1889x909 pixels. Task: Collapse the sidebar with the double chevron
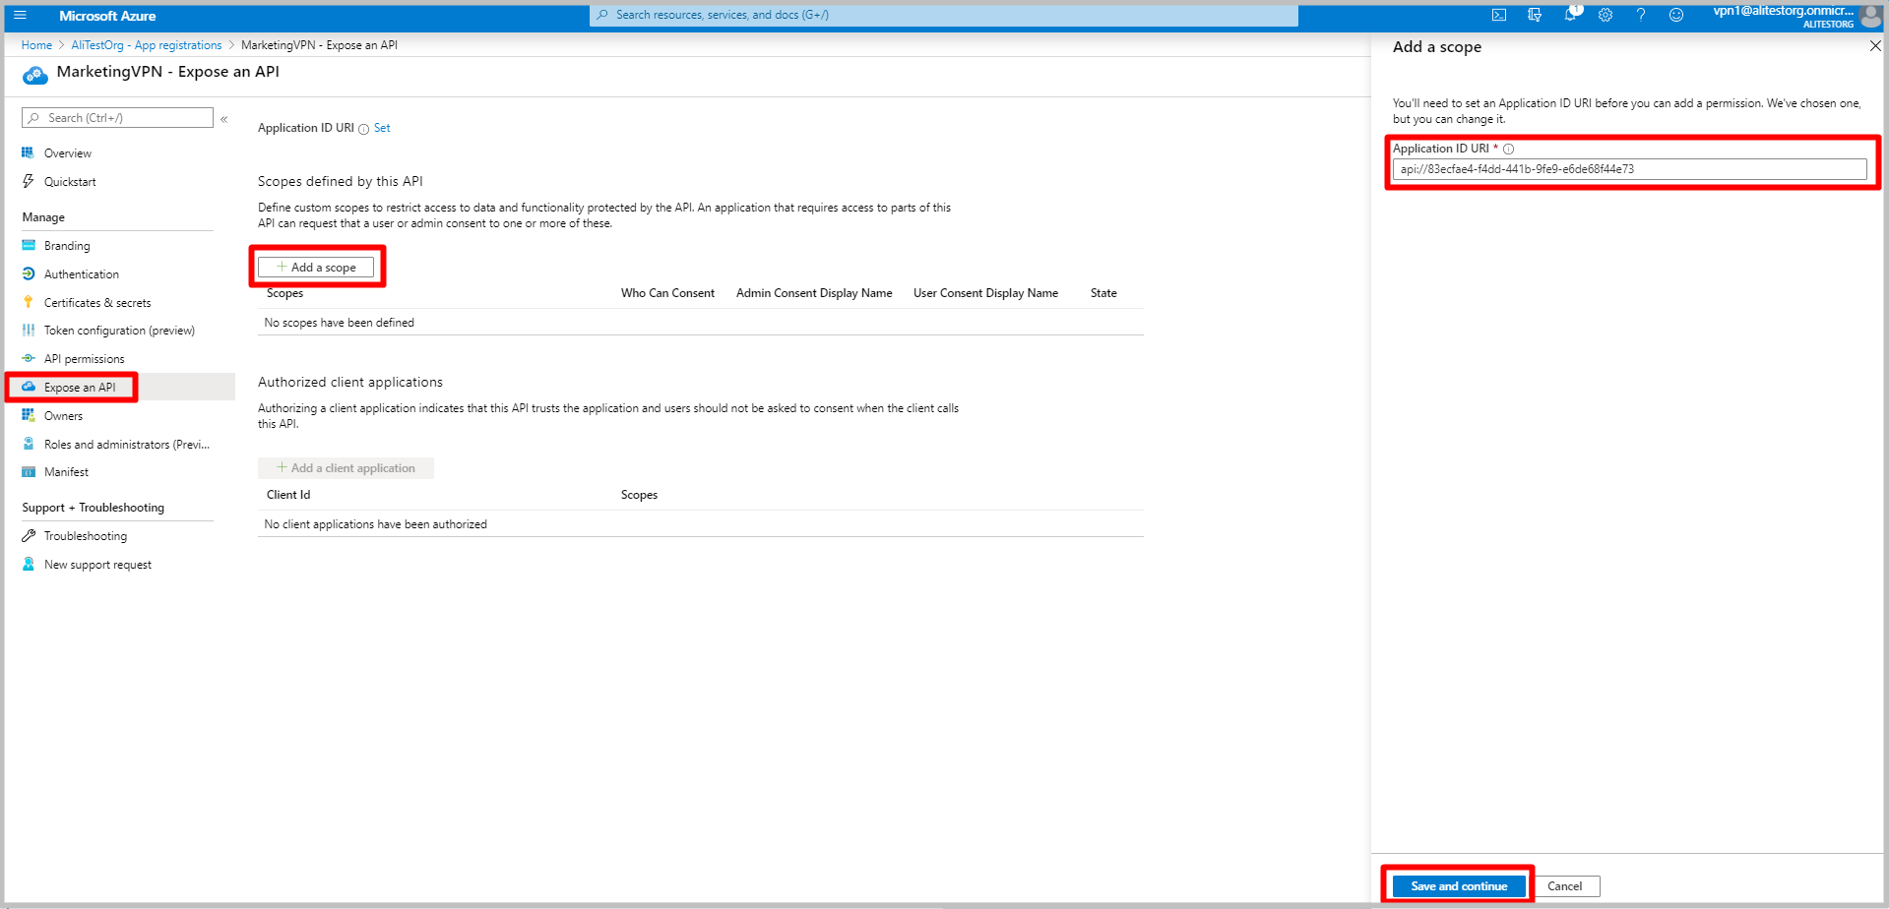point(224,119)
